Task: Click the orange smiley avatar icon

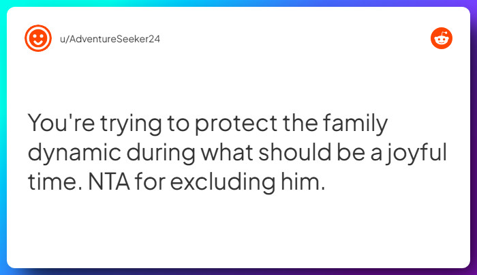Action: [x=37, y=38]
